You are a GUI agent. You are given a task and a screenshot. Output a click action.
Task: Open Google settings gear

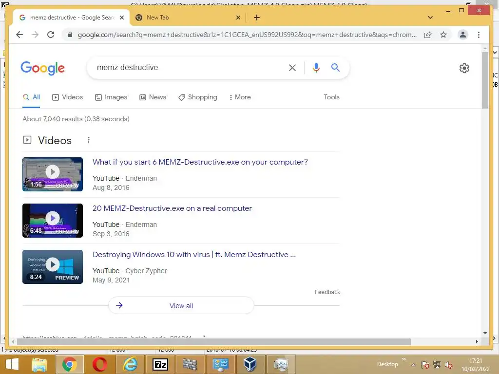(x=464, y=68)
